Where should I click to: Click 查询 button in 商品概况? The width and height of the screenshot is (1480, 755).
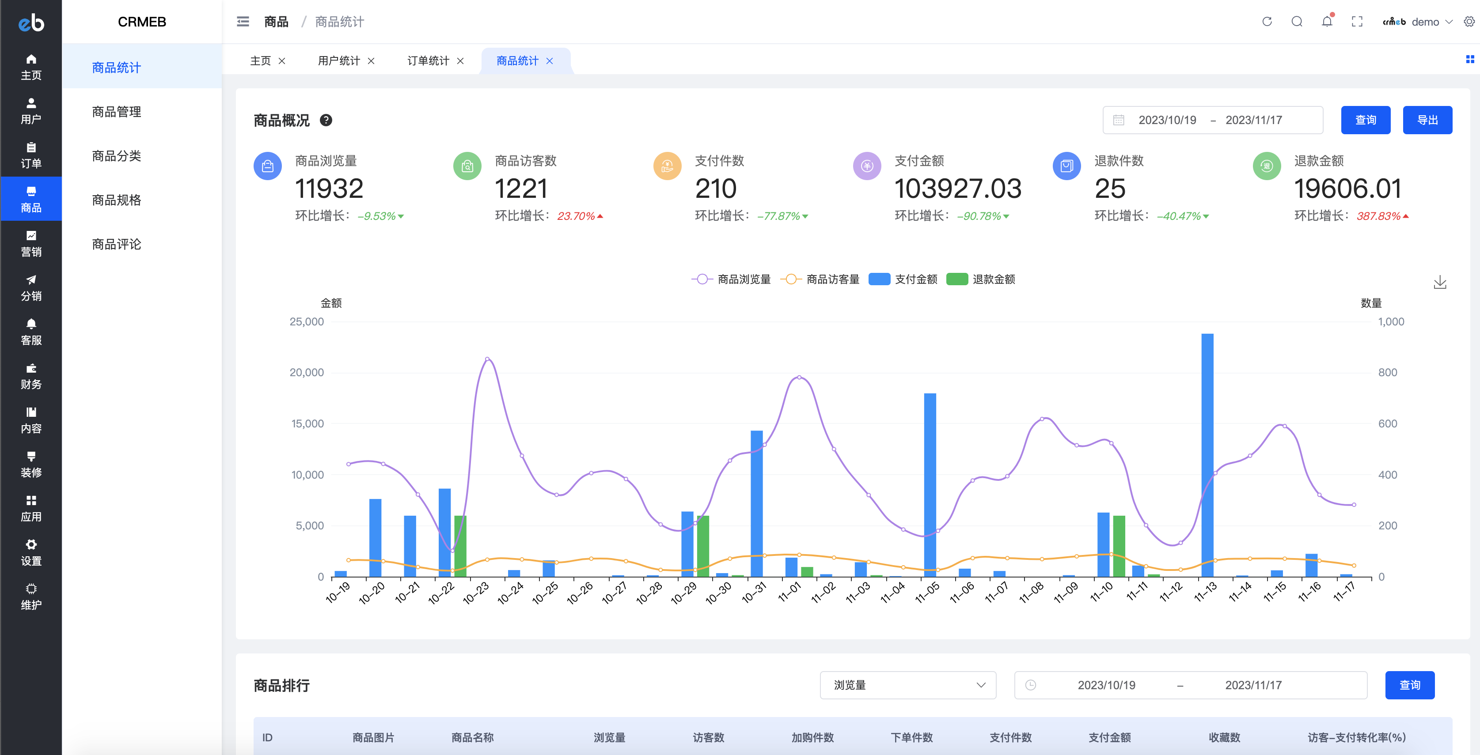(x=1366, y=120)
